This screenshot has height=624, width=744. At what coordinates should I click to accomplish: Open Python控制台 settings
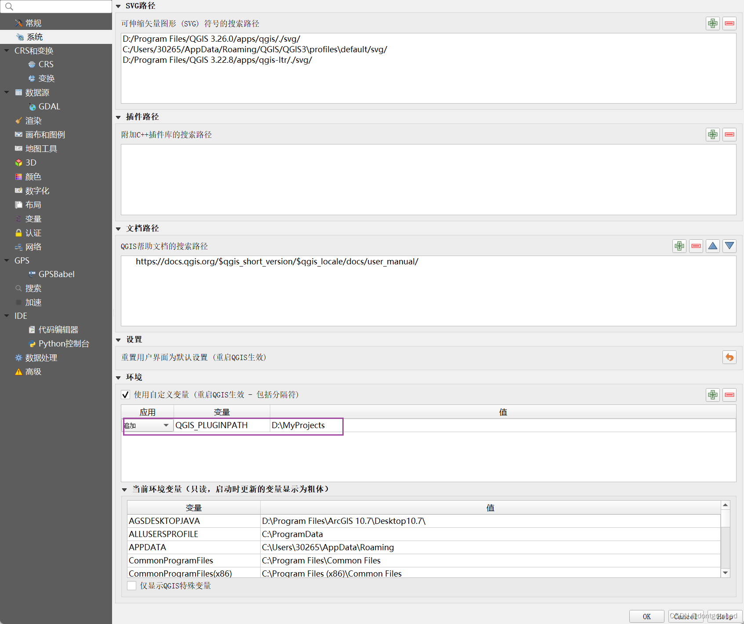(64, 343)
